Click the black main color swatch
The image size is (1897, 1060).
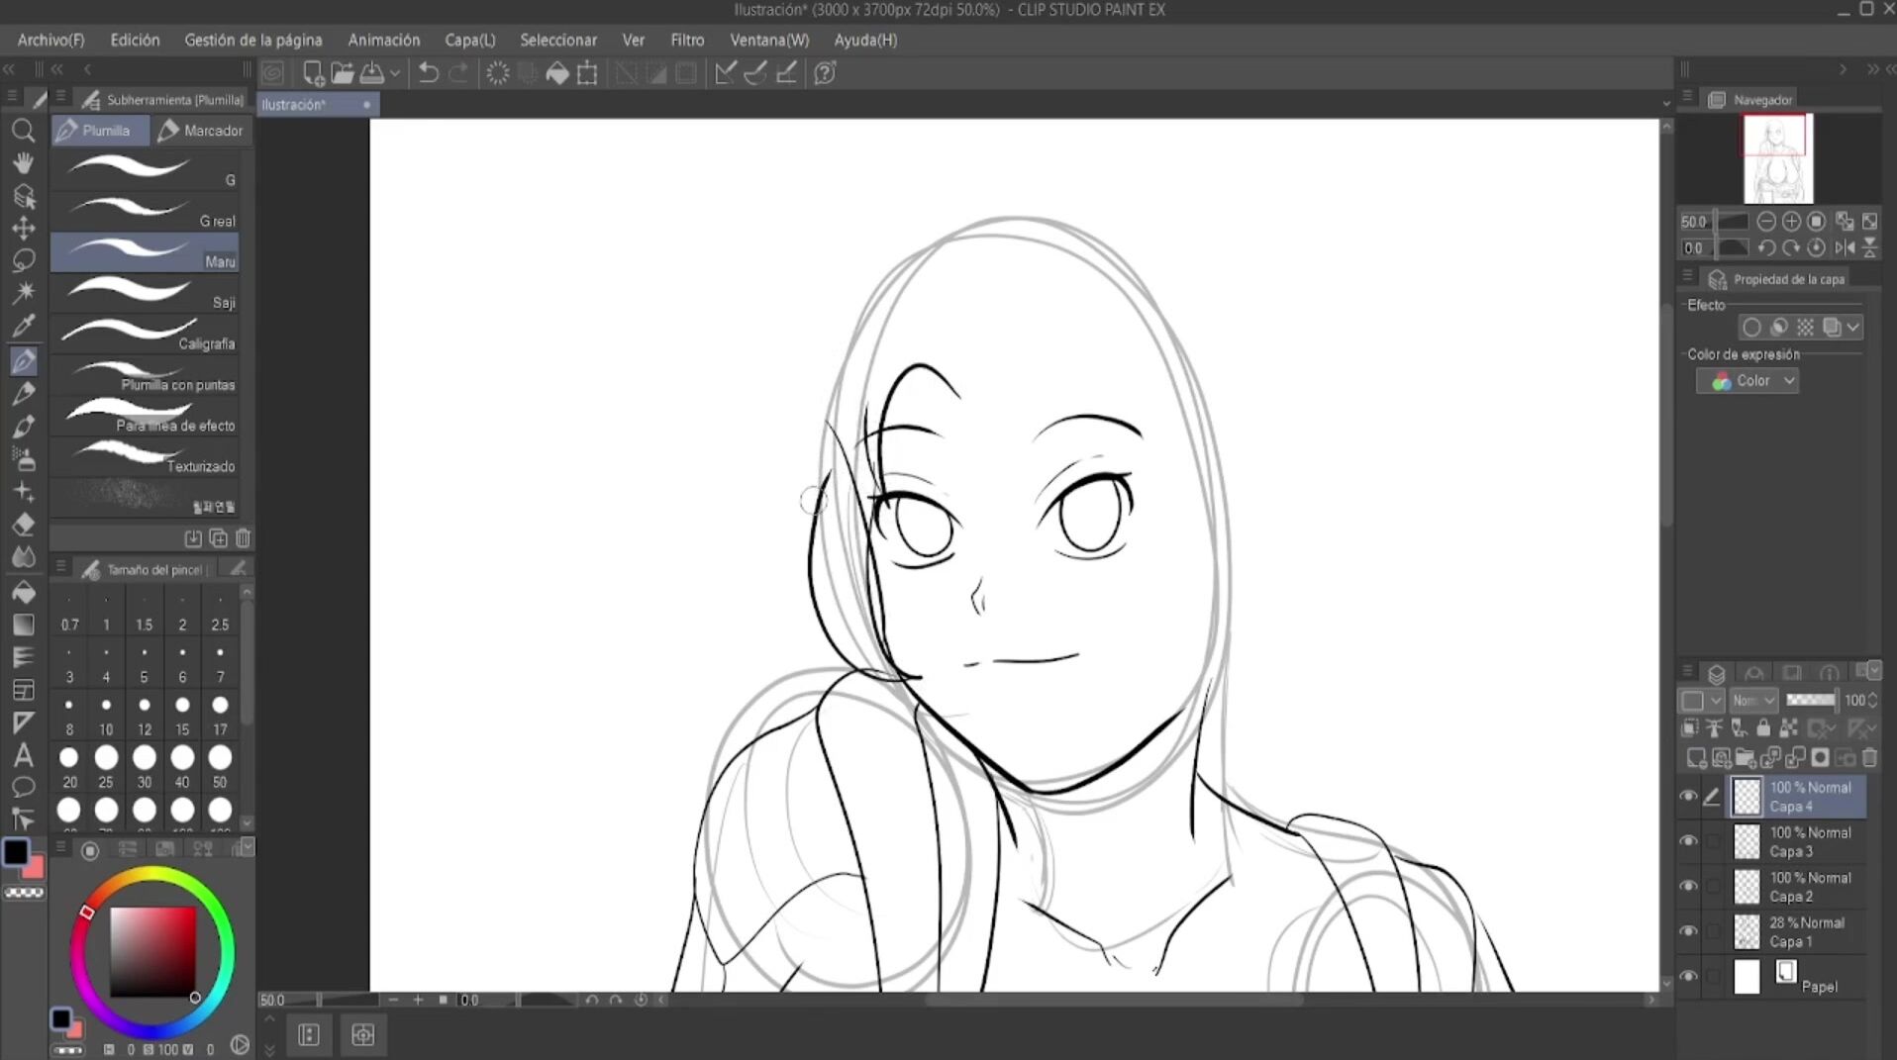coord(16,852)
